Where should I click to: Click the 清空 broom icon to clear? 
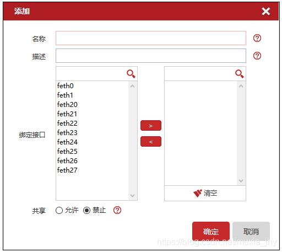coord(198,193)
